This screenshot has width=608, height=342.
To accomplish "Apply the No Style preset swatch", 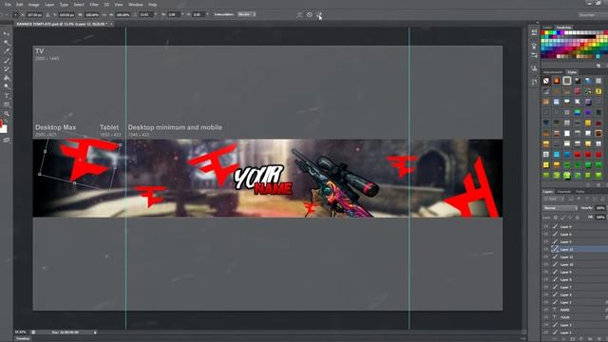I will (x=546, y=81).
